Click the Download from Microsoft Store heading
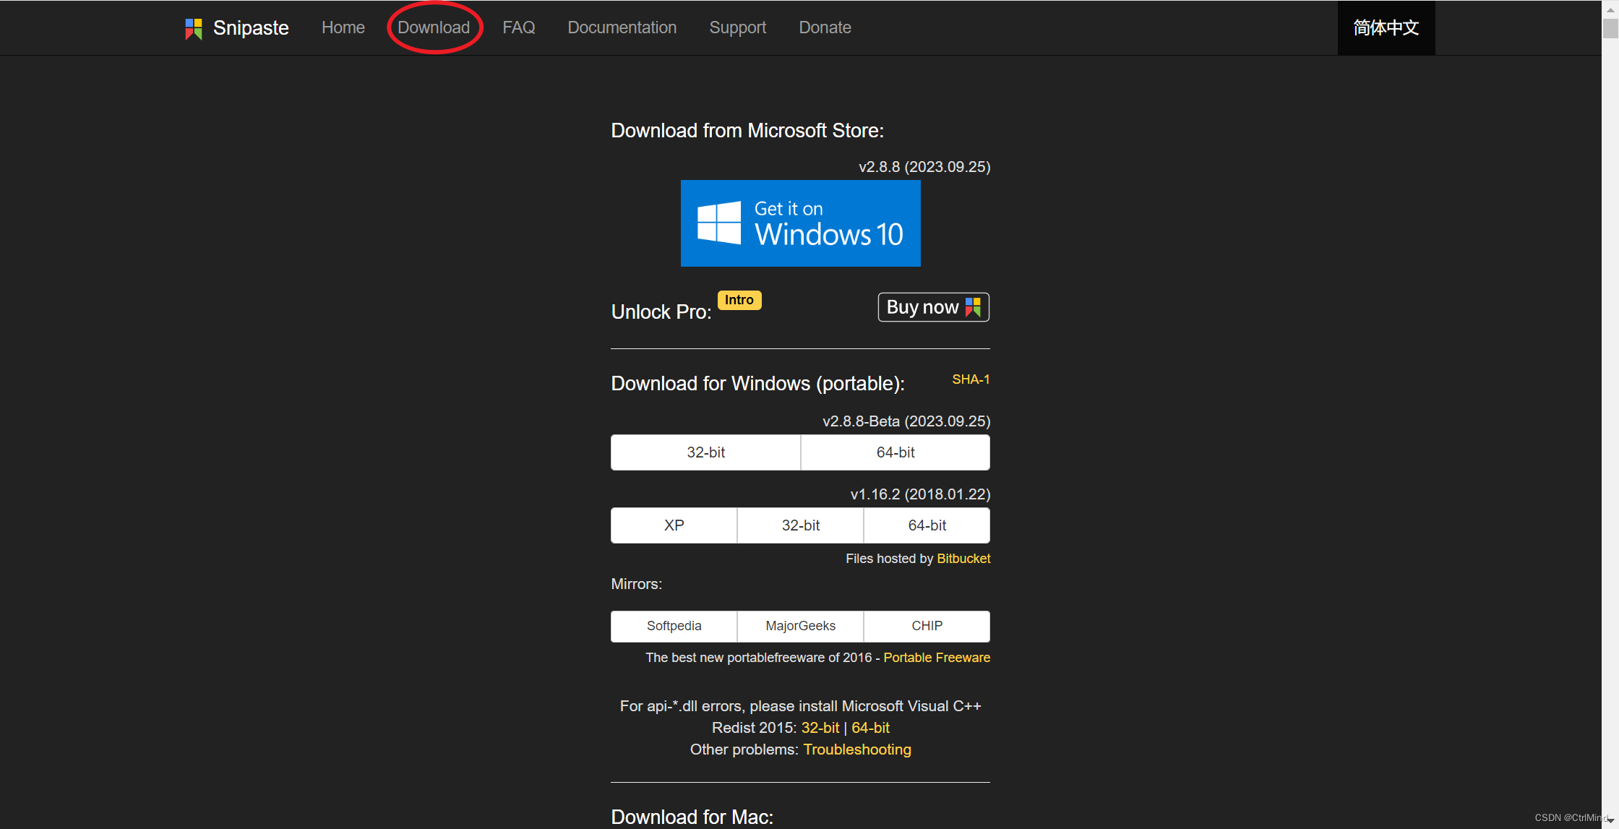The width and height of the screenshot is (1619, 829). point(747,131)
